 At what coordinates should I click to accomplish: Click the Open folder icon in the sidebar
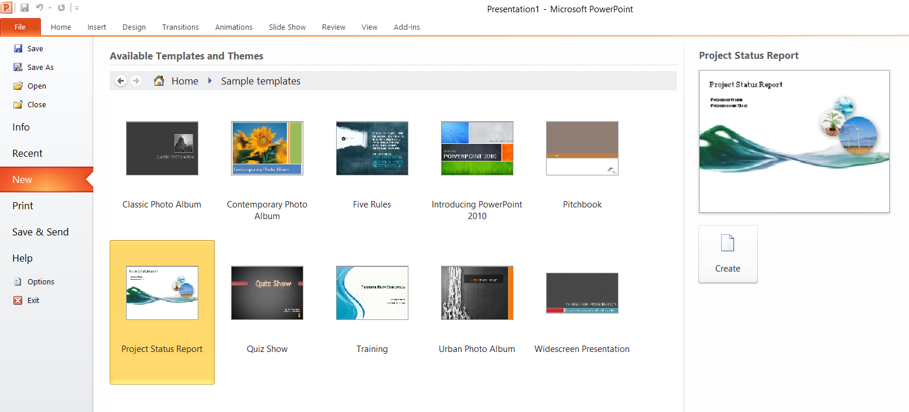[18, 86]
